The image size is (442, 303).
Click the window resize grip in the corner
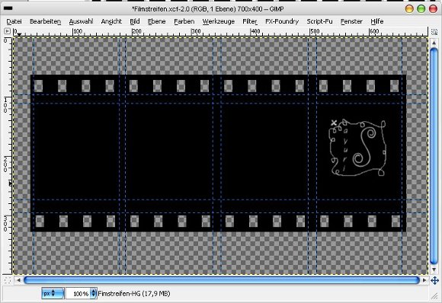point(435,295)
